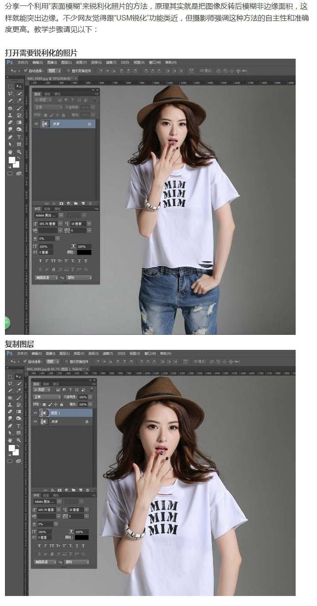The width and height of the screenshot is (317, 606).
Task: Select Rectangle shape tool in 66.7% Photoshop window
Action: (x=19, y=433)
